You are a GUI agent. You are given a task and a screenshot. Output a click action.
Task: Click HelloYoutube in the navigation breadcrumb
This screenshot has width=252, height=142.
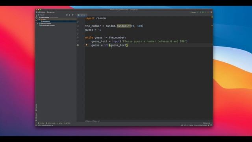coord(41,12)
